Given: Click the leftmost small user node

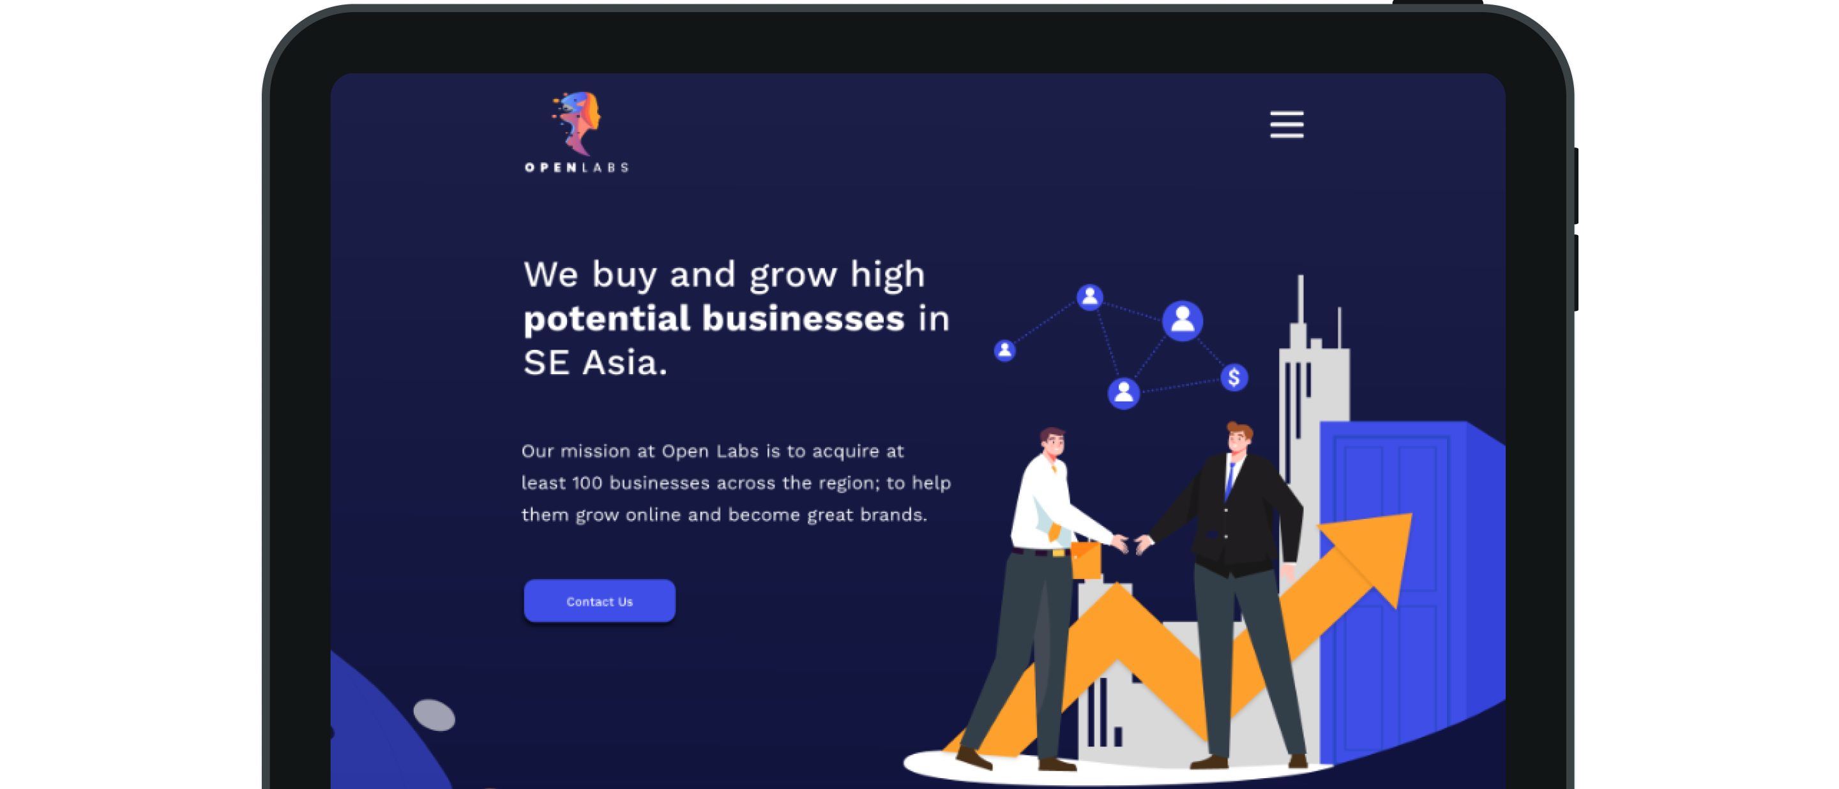Looking at the screenshot, I should (1004, 350).
